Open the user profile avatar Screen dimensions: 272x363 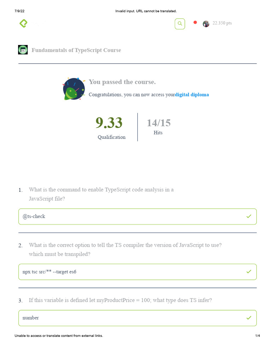(x=206, y=24)
